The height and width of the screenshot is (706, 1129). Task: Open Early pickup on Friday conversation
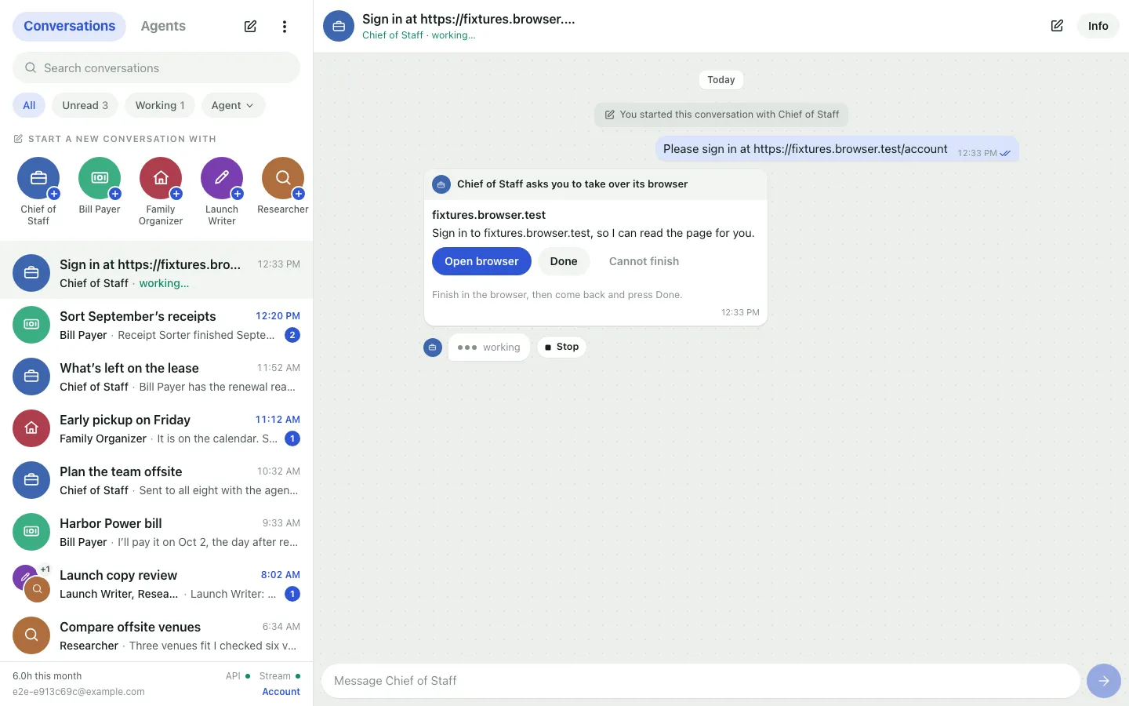click(157, 428)
